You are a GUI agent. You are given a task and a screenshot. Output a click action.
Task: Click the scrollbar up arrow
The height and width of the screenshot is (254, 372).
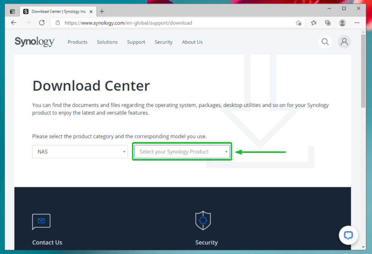tap(363, 32)
